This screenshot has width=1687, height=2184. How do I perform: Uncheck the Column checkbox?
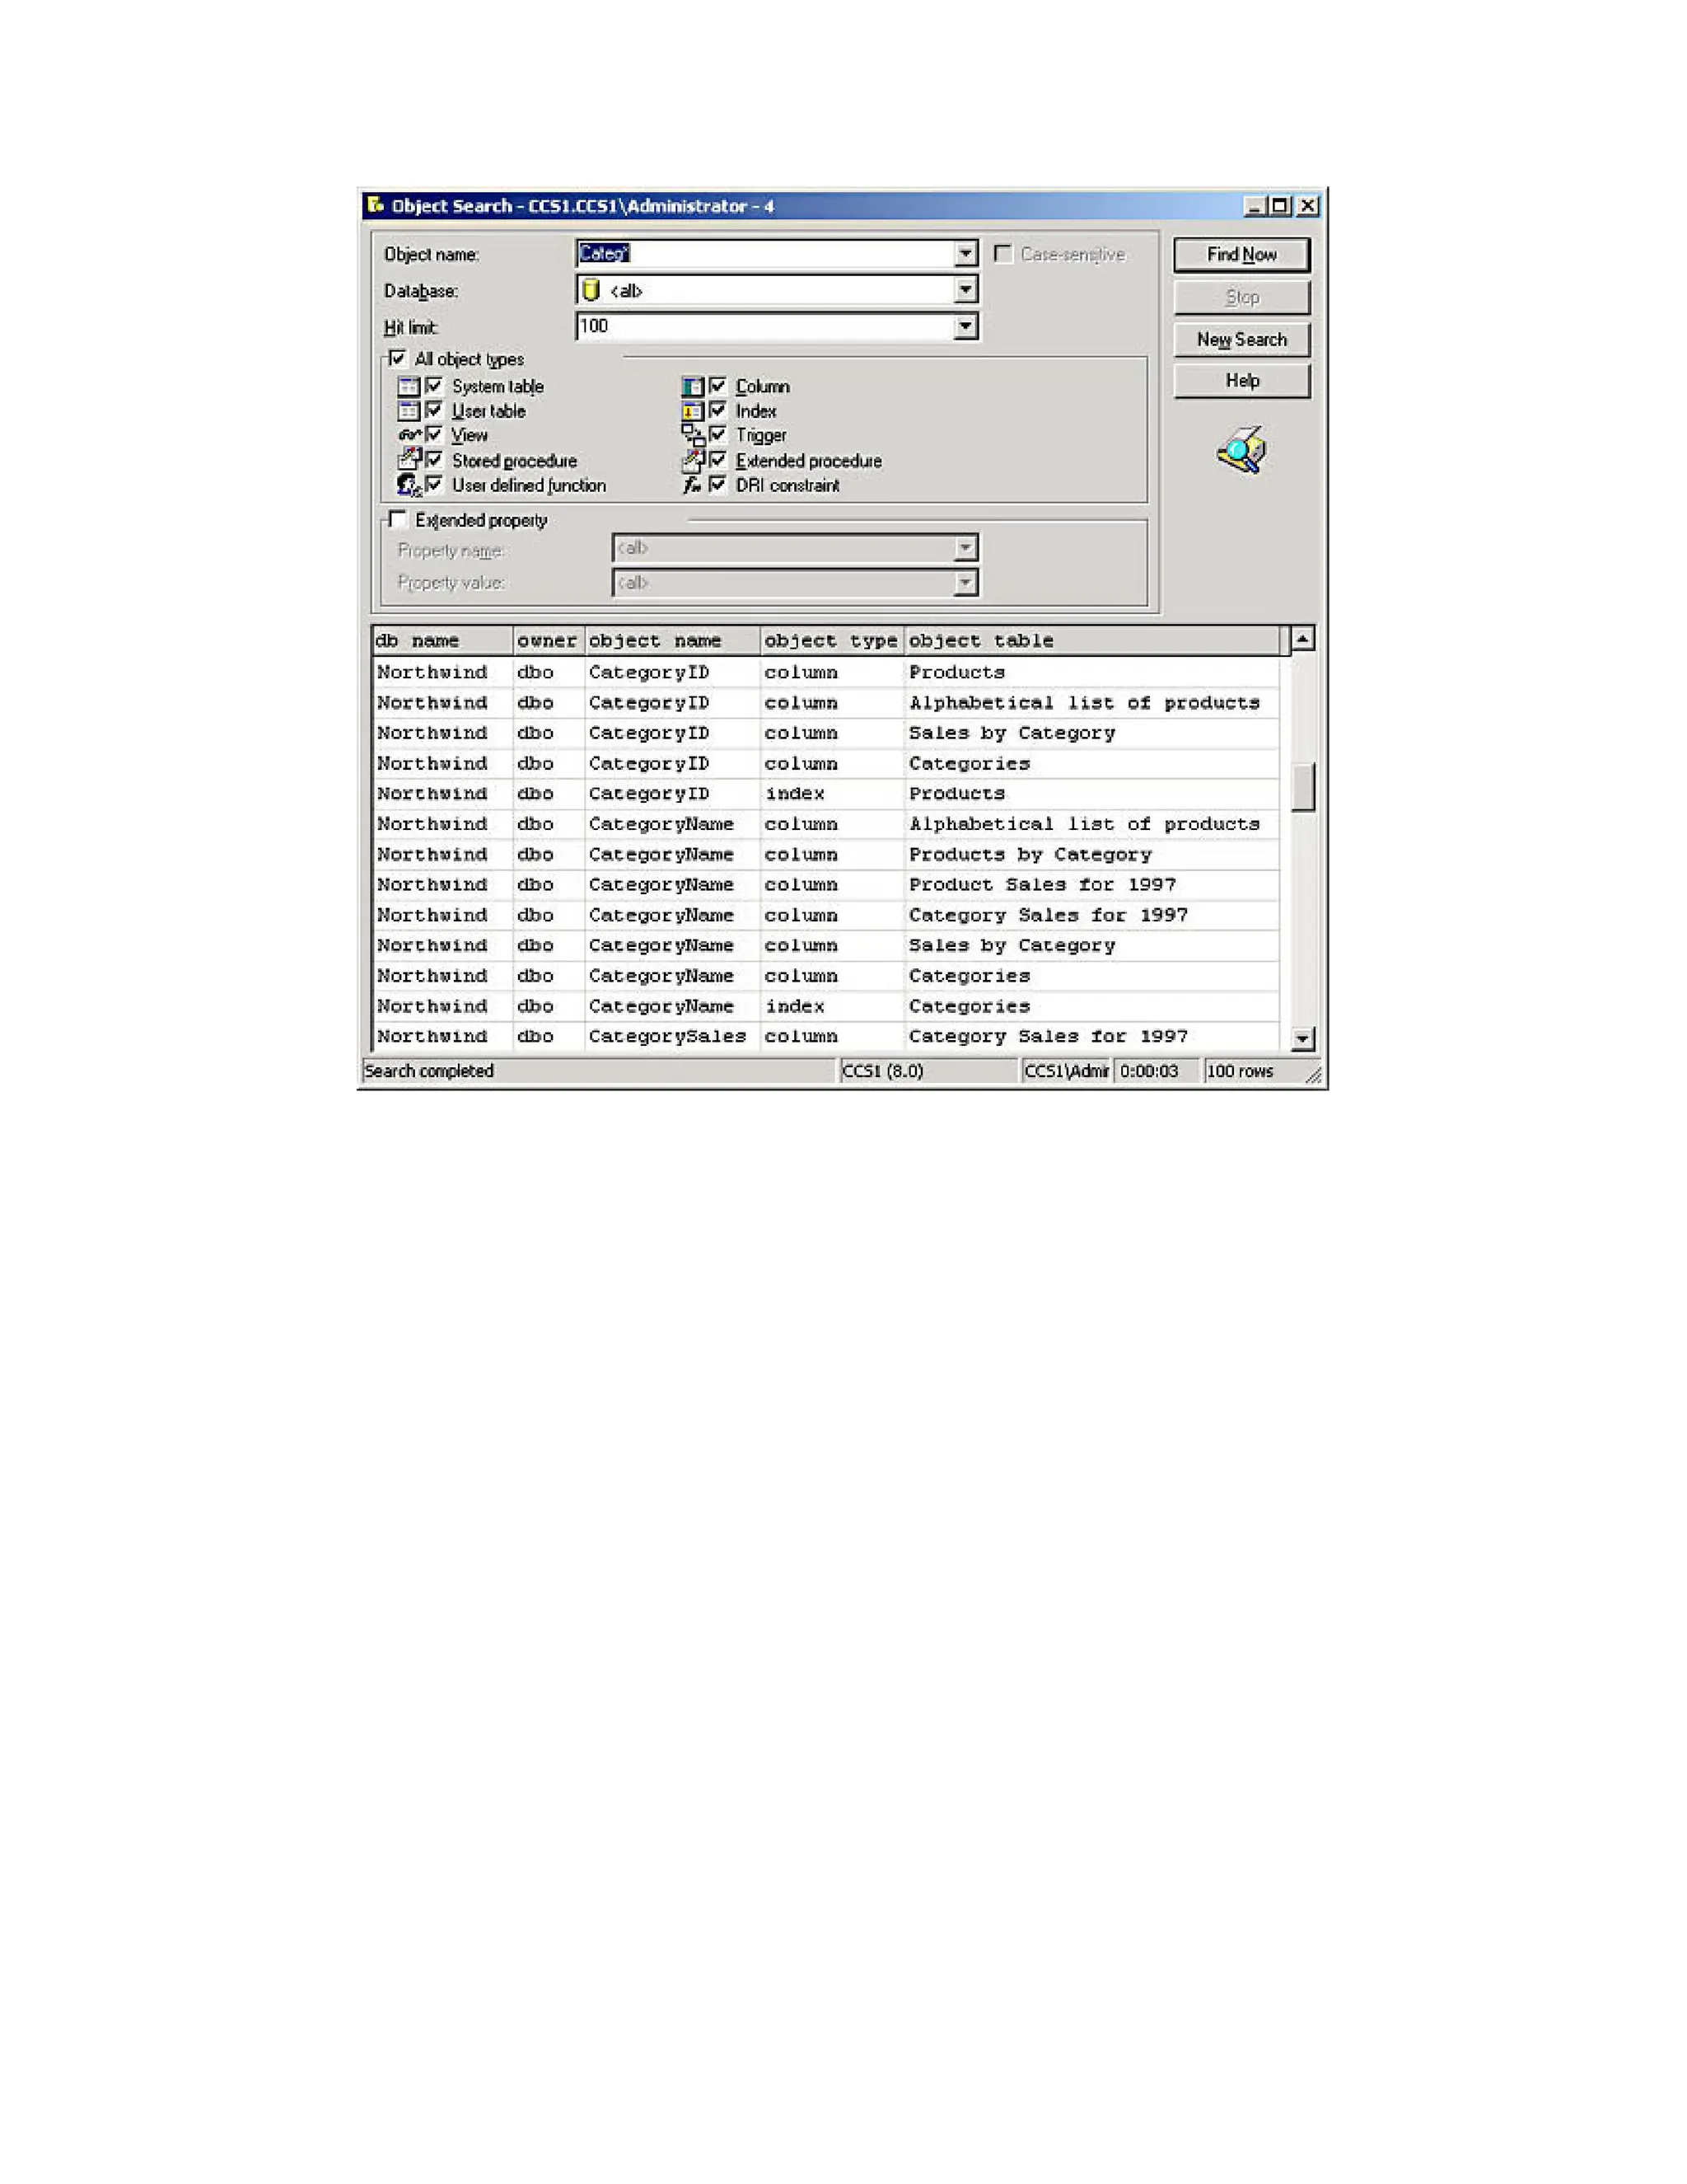[x=717, y=386]
